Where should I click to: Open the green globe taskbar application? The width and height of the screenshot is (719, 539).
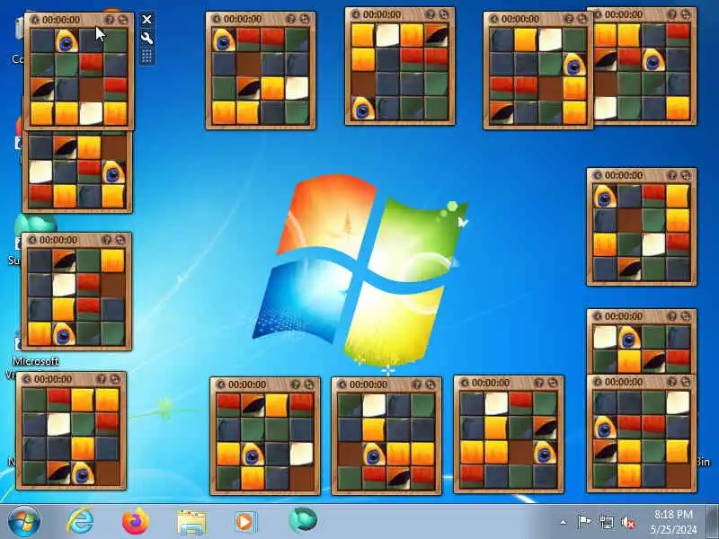coord(303,520)
